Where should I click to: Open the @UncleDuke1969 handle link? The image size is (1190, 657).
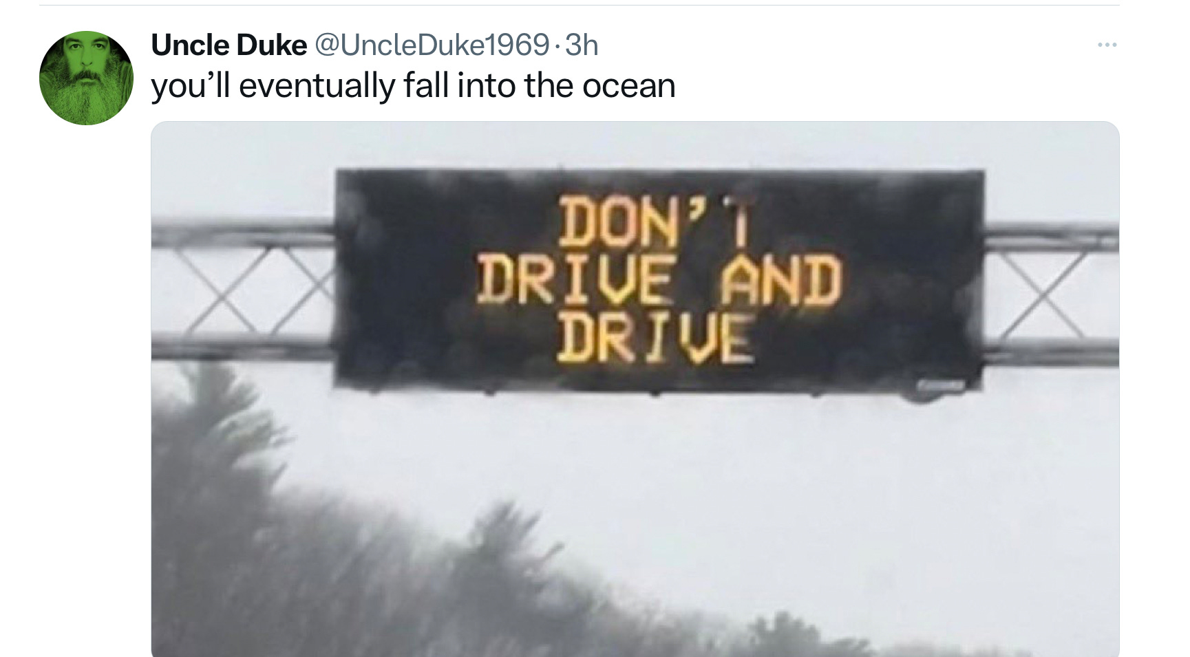click(432, 45)
